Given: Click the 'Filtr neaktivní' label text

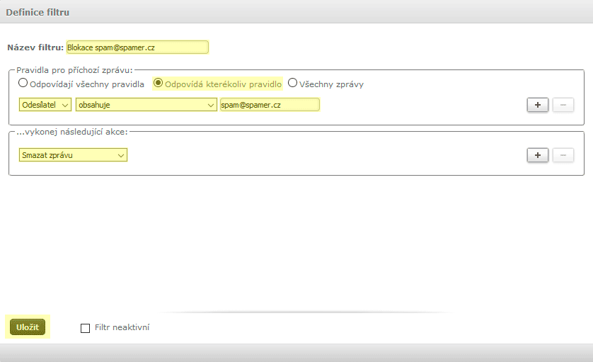Looking at the screenshot, I should pos(122,327).
